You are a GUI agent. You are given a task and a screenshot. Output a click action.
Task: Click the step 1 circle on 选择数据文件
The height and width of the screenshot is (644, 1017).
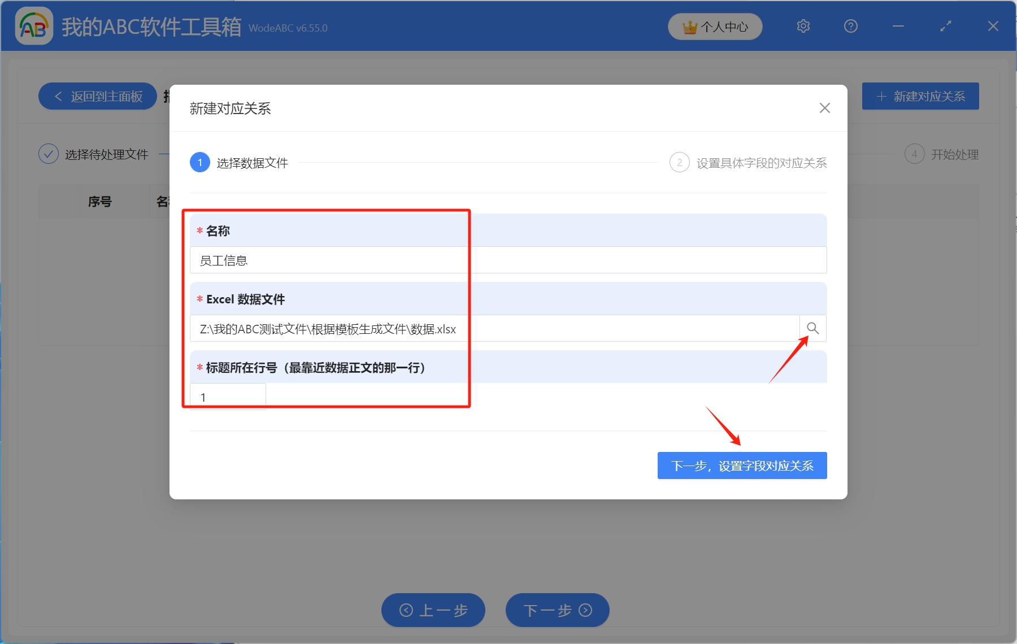(x=199, y=162)
